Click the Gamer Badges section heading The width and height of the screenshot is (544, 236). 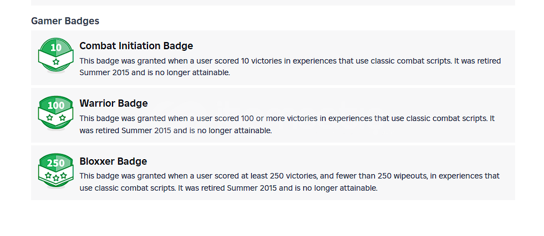(65, 21)
